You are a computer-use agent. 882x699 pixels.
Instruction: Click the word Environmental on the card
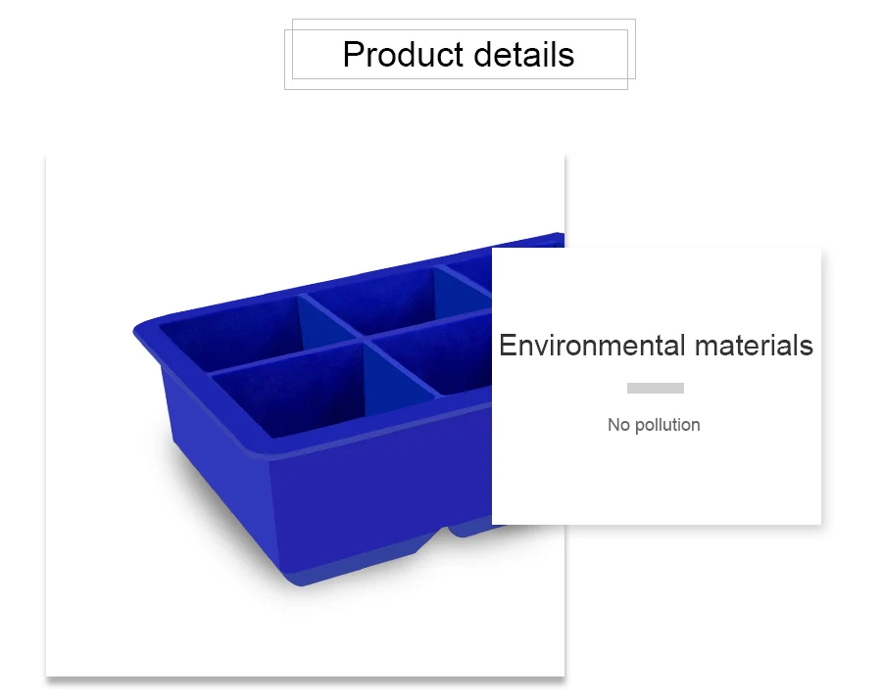pyautogui.click(x=592, y=345)
